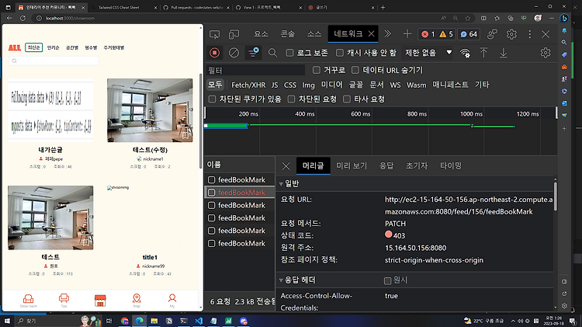Filter requests by Fetch/XHR
Viewport: 582px width, 327px height.
click(248, 85)
